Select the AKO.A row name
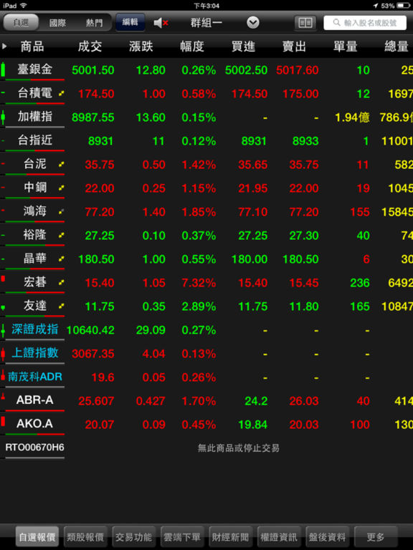The height and width of the screenshot is (550, 413). click(34, 424)
